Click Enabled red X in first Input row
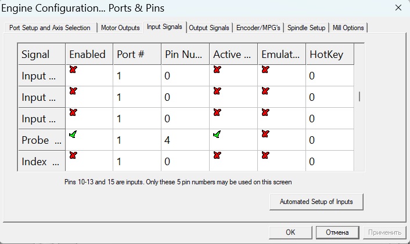410x244 pixels. click(x=73, y=70)
